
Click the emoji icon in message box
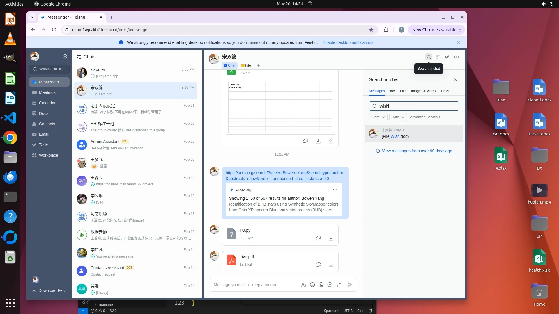click(x=312, y=285)
